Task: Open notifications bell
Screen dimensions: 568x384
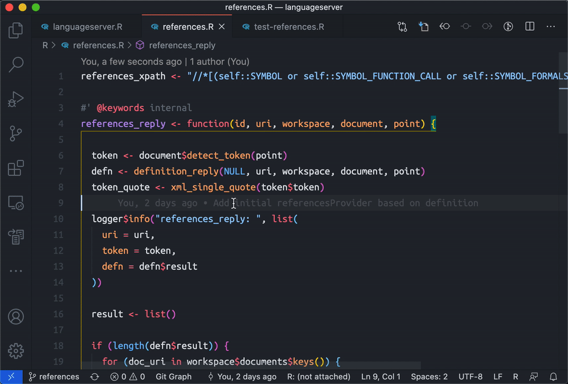Action: pyautogui.click(x=553, y=377)
